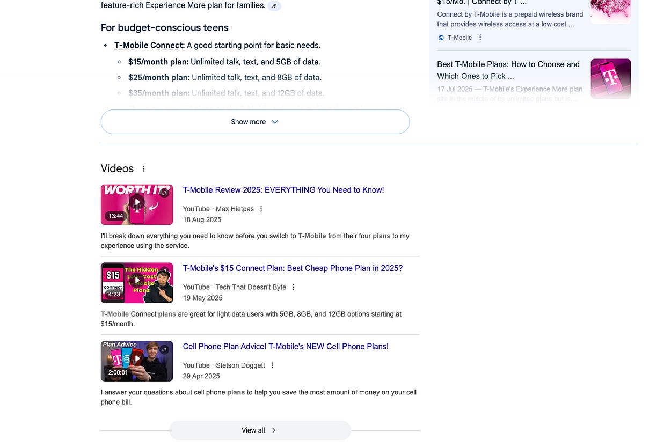This screenshot has height=447, width=671.
Task: Click the 13:44 duration badge
Action: 115,216
